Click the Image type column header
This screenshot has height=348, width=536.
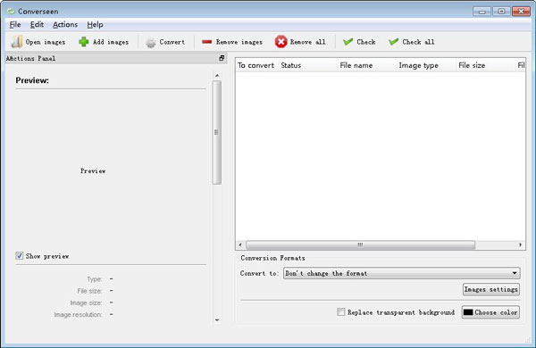pos(426,65)
